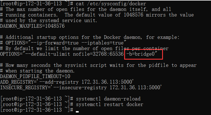Click the INSECURE_REGISTRY variable line

[x=81, y=88]
